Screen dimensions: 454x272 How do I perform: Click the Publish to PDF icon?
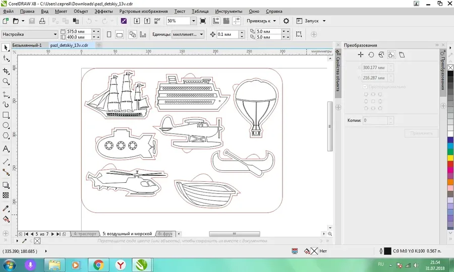pyautogui.click(x=157, y=21)
